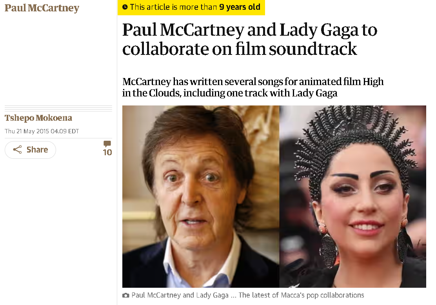The height and width of the screenshot is (305, 436).
Task: Click Lady Gaga's photo on the right
Action: pyautogui.click(x=353, y=196)
